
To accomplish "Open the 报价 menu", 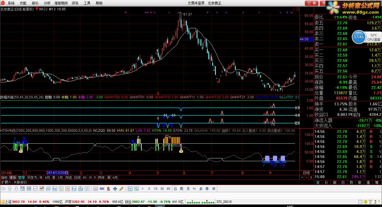I will click(x=35, y=3).
